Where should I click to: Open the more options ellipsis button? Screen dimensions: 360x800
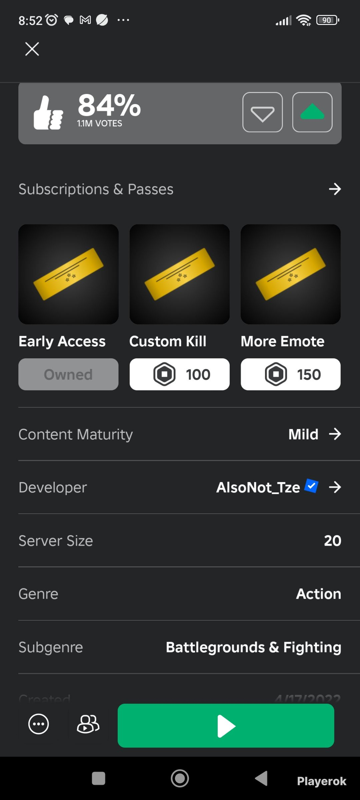click(x=39, y=724)
